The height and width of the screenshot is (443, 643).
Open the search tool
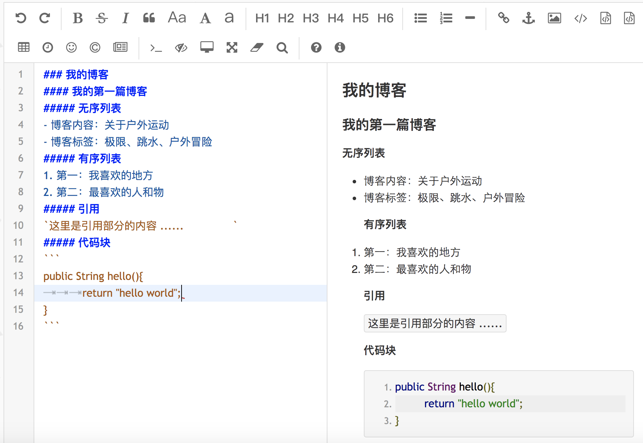click(x=282, y=47)
